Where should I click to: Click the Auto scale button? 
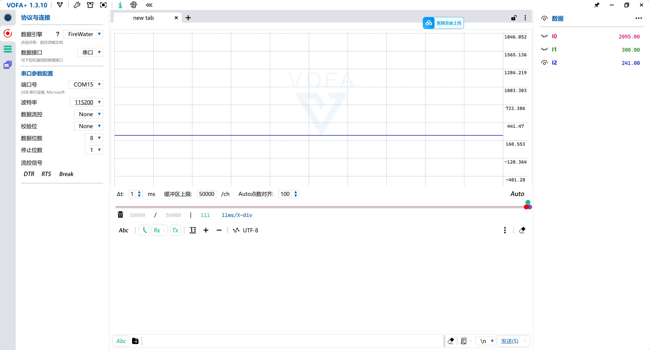(x=517, y=194)
